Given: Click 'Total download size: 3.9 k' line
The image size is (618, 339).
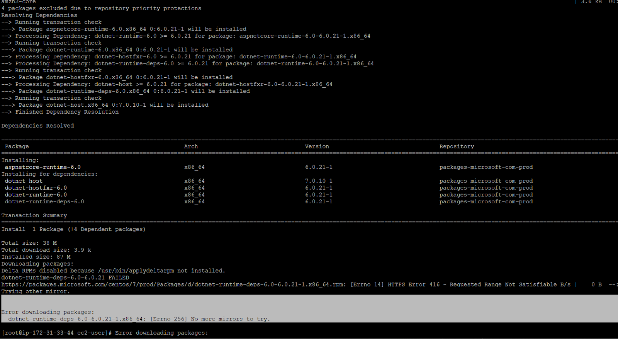Looking at the screenshot, I should (x=46, y=250).
